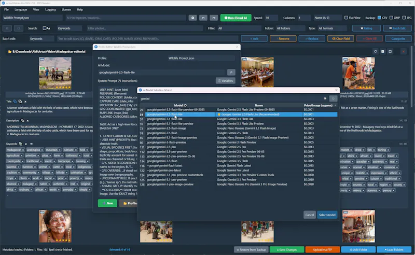The width and height of the screenshot is (415, 255).
Task: Toggle the CSV backup checkbox
Action: coord(379,18)
